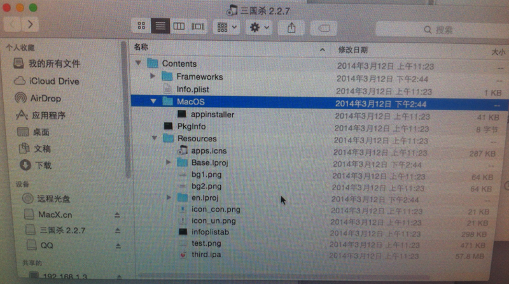
Task: Expand the Frameworks folder triangle
Action: tap(153, 76)
